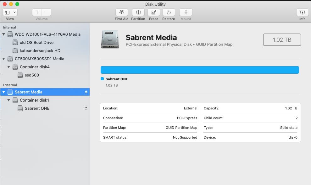
Task: Click the Sabrent Media external disk icon in sidebar
Action: pos(10,92)
